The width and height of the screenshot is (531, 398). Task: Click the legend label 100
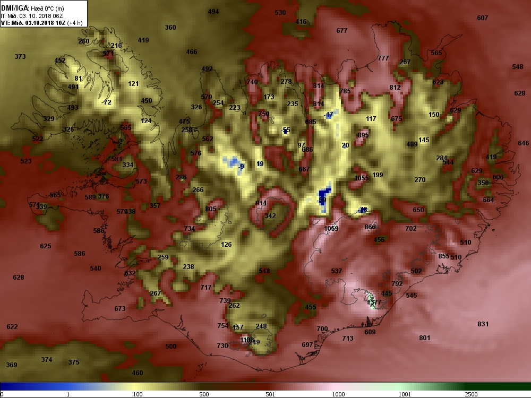(x=138, y=394)
